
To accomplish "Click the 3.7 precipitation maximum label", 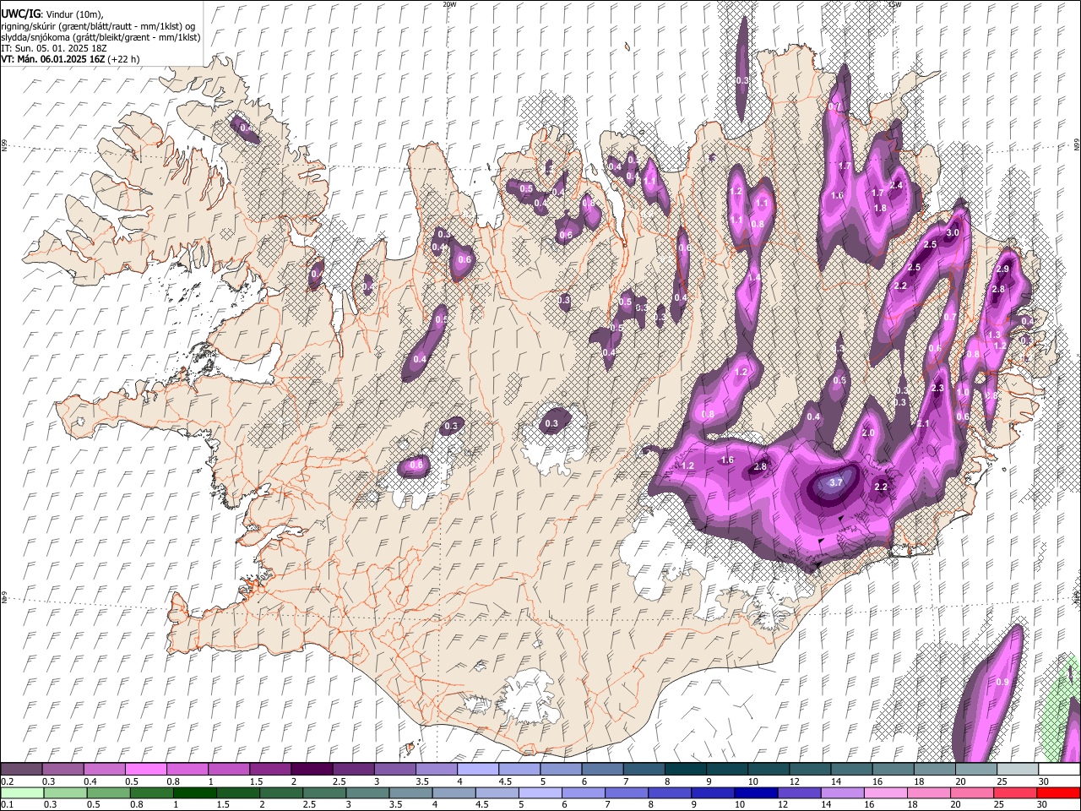I will [x=836, y=482].
